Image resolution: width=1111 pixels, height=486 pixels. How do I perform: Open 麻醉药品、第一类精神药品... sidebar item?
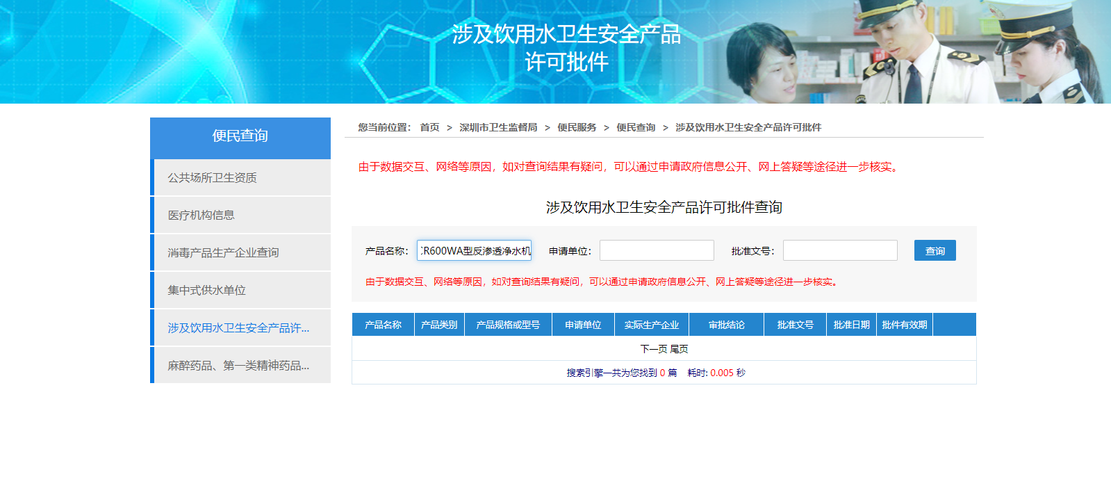(x=238, y=366)
